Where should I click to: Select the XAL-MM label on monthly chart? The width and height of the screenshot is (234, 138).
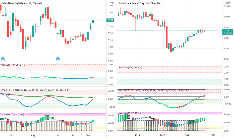tap(130, 113)
